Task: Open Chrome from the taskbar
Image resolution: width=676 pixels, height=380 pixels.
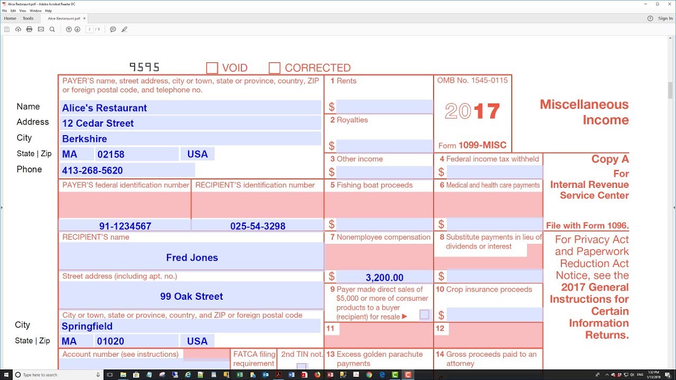Action: 369,375
